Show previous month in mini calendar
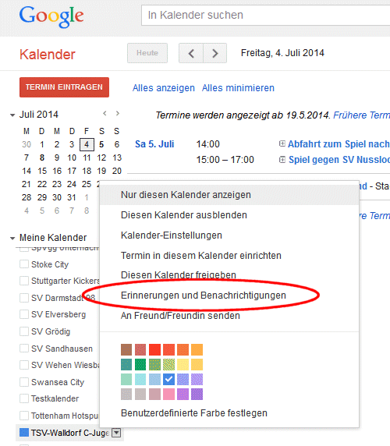390x446 pixels. point(105,114)
